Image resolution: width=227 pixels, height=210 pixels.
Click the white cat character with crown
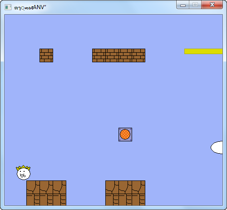pos(23,172)
